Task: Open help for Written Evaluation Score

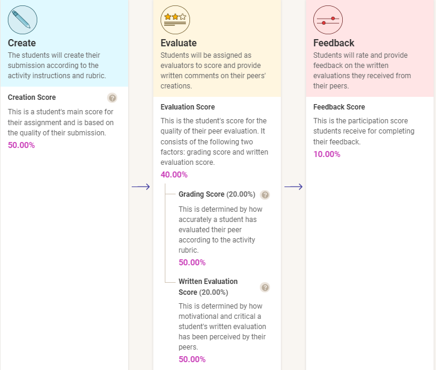Action: pyautogui.click(x=265, y=288)
